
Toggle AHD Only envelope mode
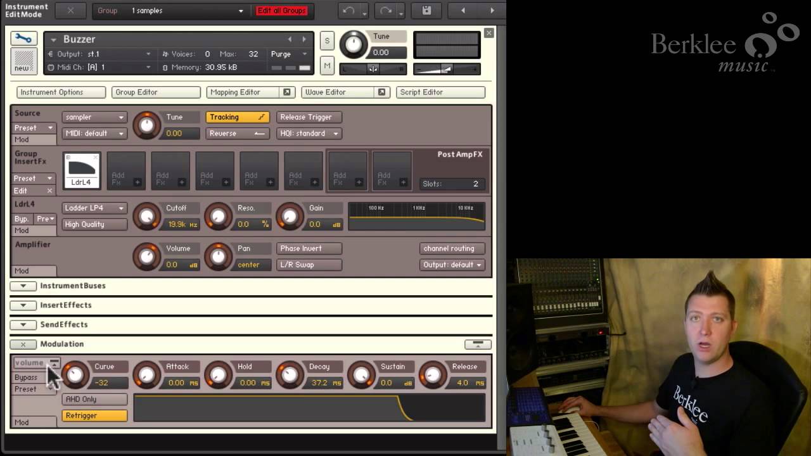(x=95, y=399)
